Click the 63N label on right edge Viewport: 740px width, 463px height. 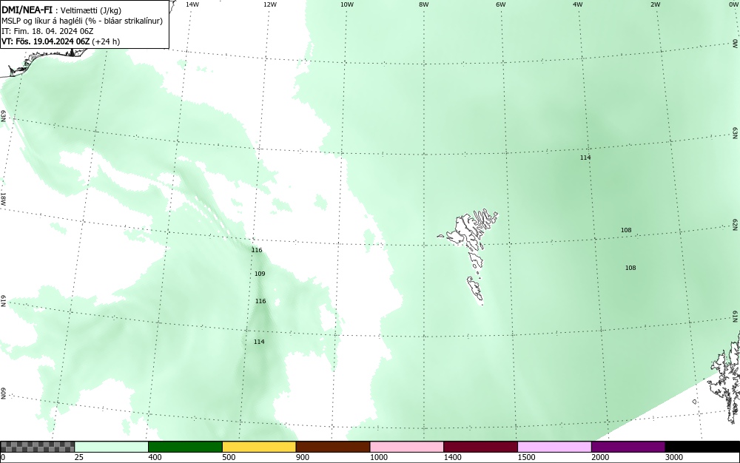(x=736, y=134)
